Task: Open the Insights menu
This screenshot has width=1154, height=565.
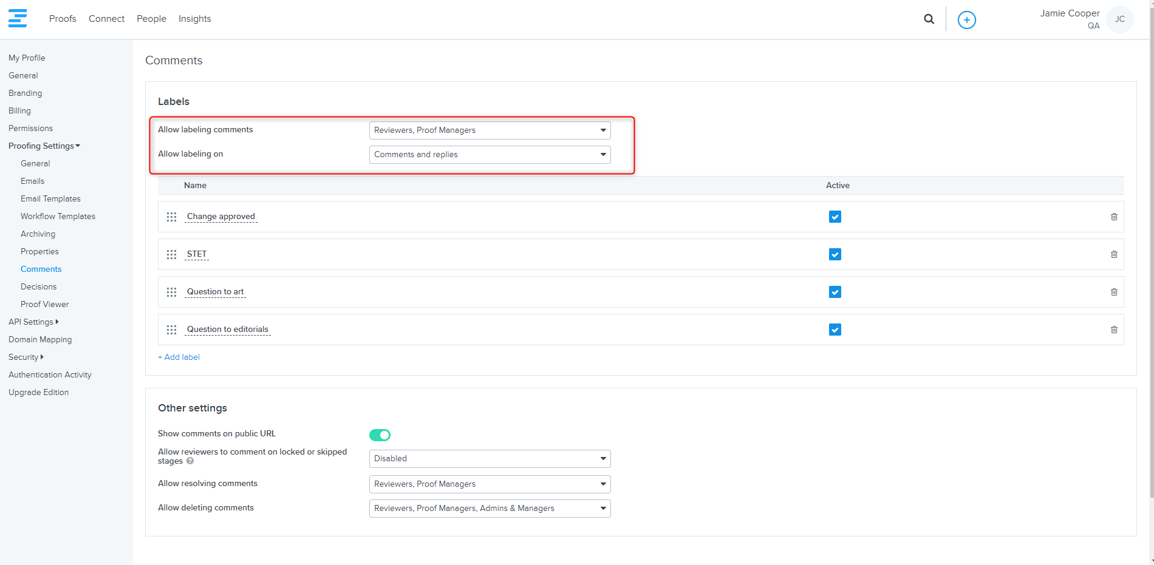Action: (x=194, y=19)
